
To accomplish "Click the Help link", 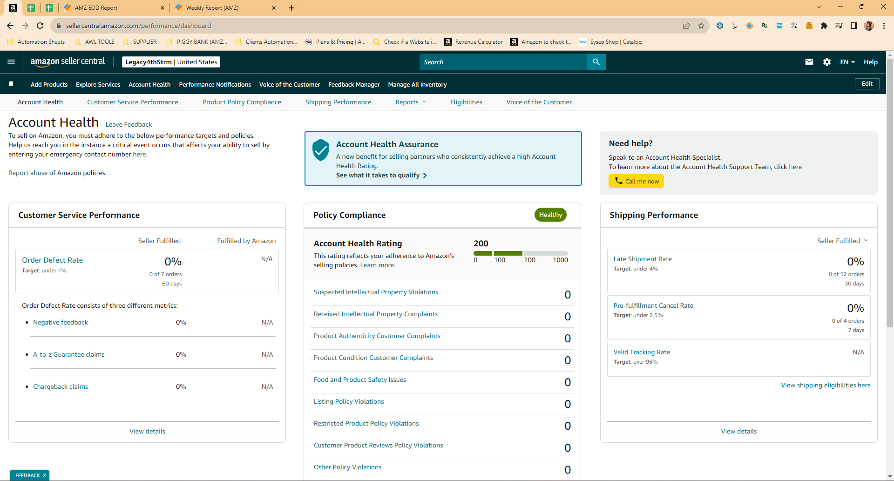I will click(x=871, y=62).
